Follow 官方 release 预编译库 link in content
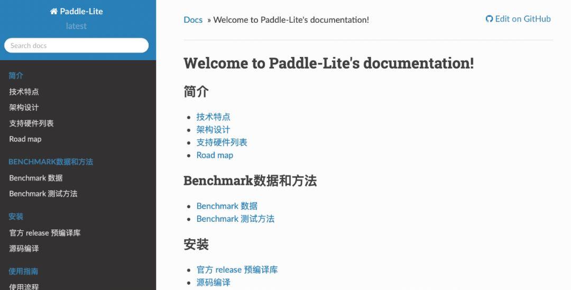The height and width of the screenshot is (290, 571). (x=237, y=269)
